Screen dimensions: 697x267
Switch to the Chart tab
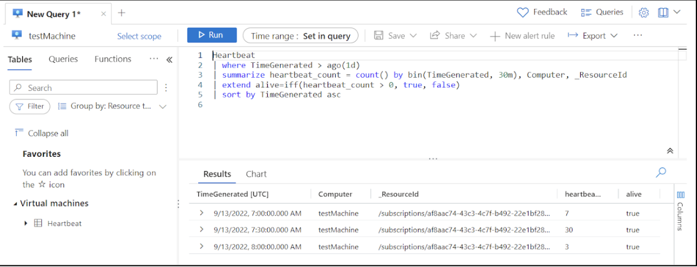256,174
